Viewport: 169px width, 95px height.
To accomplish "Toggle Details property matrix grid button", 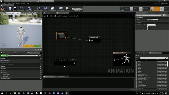I will coord(164,15).
